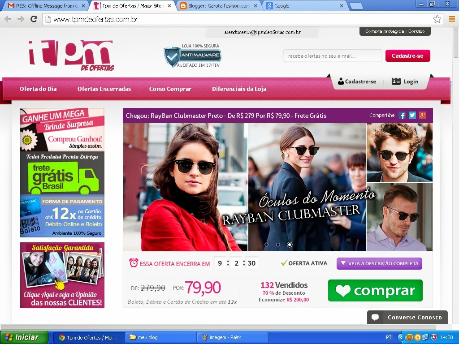Image resolution: width=459 pixels, height=344 pixels.
Task: Go forward with the browser forward arrow
Action: tap(21, 19)
